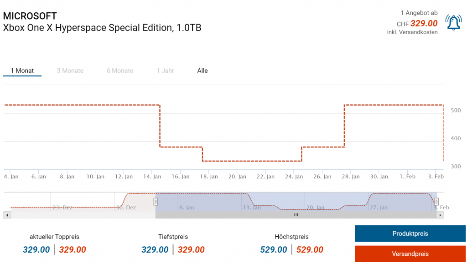Screen dimensions: 467x264
Task: Display "Alle" price history data
Action: point(202,71)
